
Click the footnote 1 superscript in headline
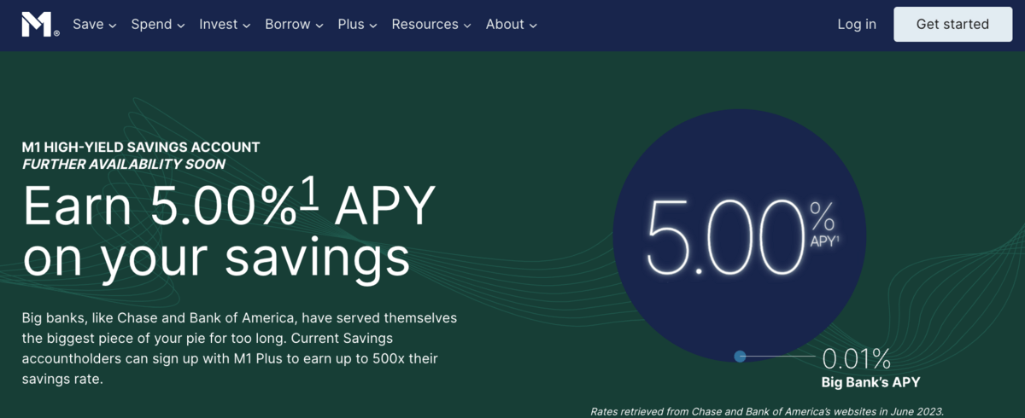point(308,194)
